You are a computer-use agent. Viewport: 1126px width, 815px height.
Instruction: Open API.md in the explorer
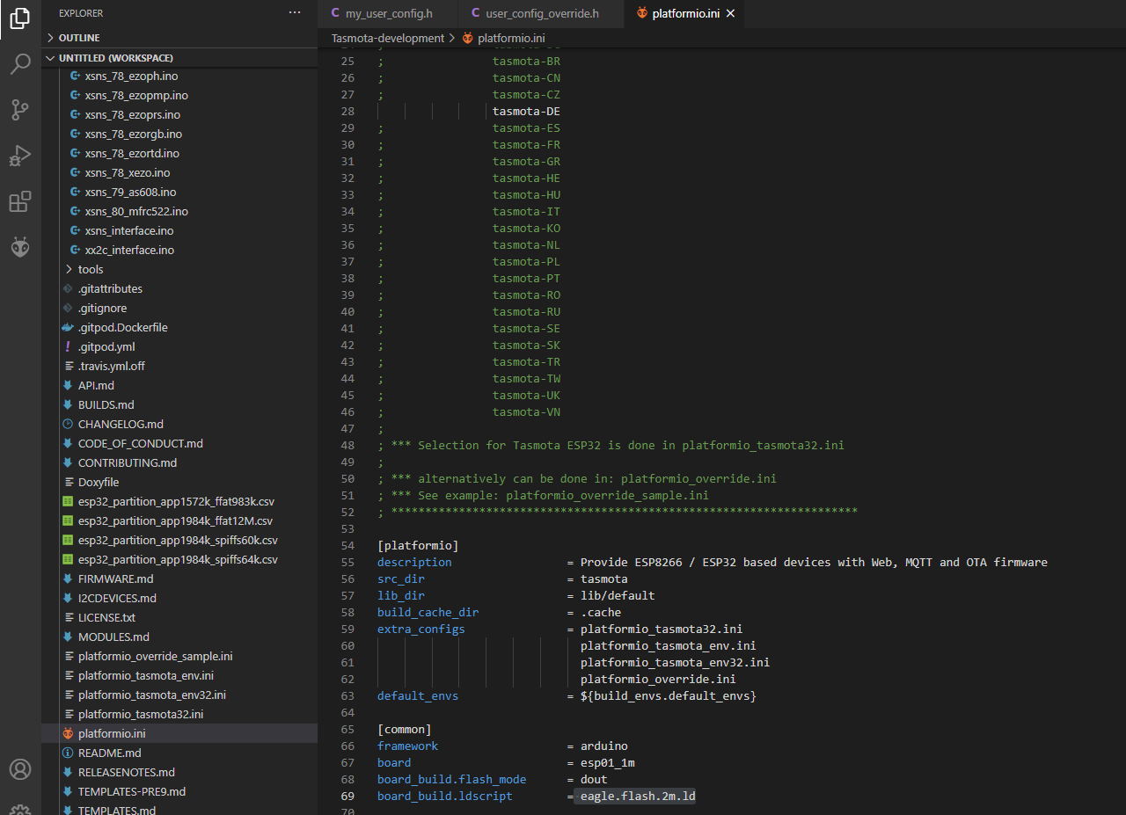click(x=96, y=385)
